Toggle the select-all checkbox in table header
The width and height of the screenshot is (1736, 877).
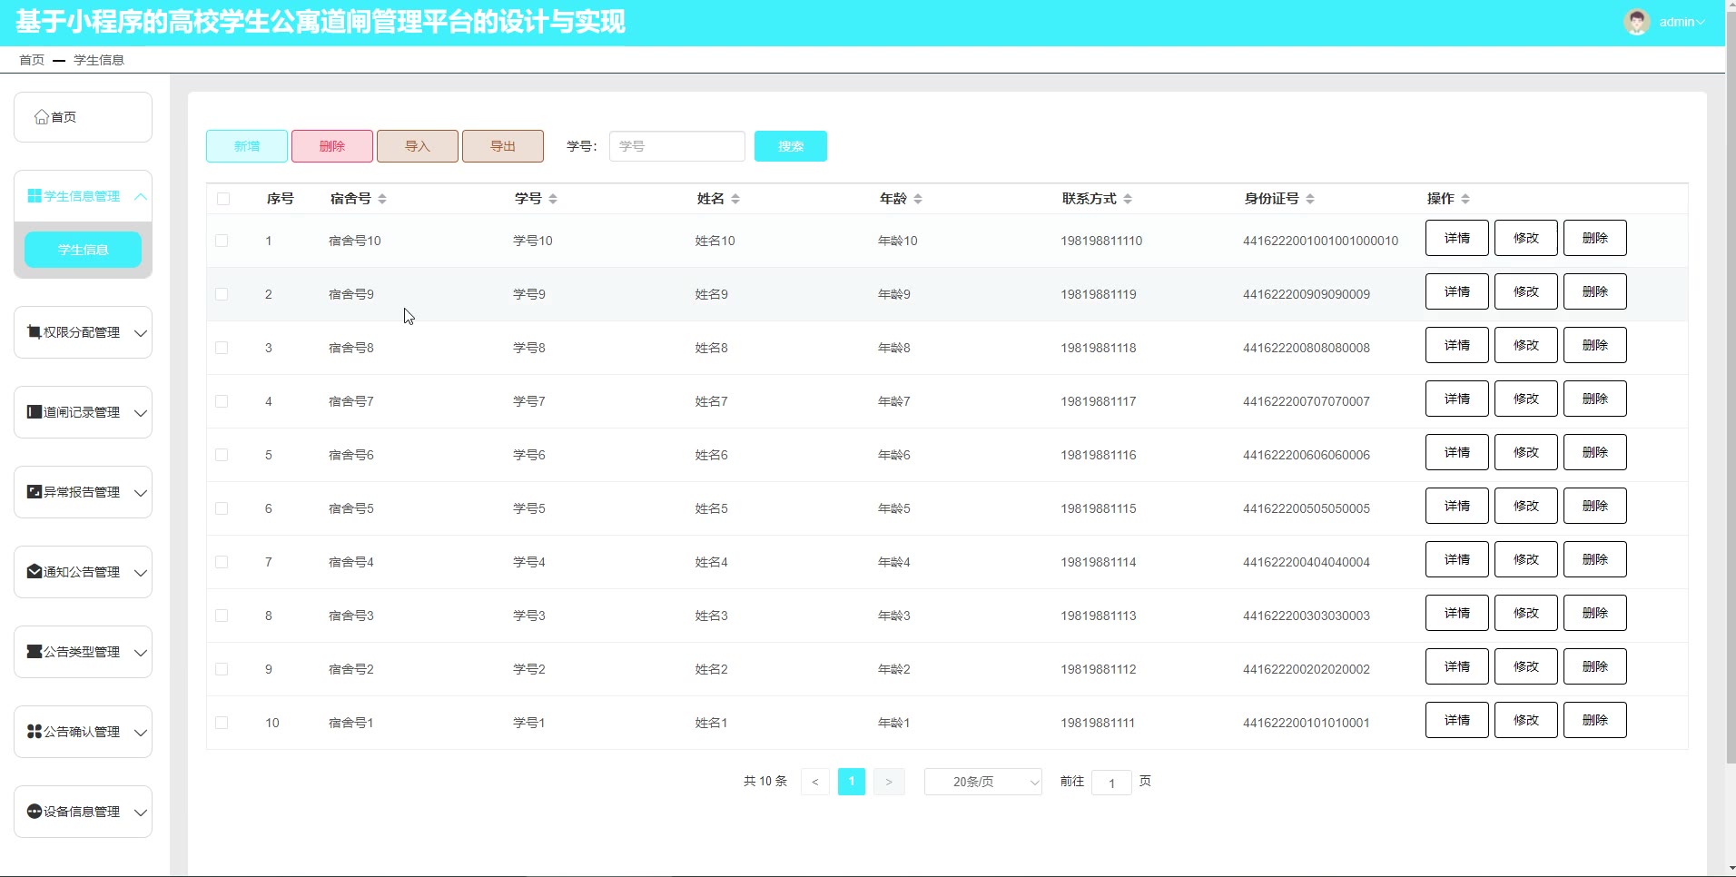point(223,199)
